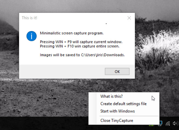
Task: Click the "Pressing WIN + F10" line
Action: (x=80, y=46)
